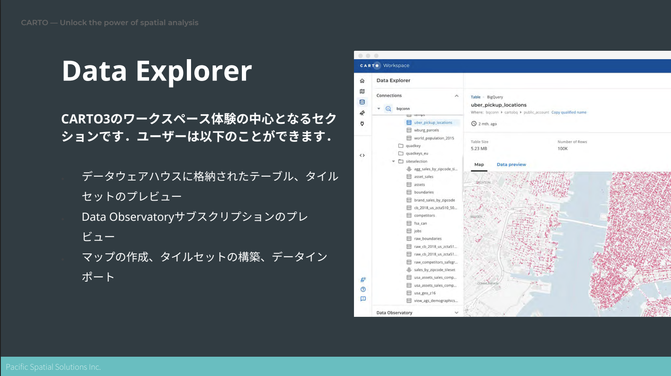
Task: Switch to the Map tab
Action: click(x=479, y=164)
